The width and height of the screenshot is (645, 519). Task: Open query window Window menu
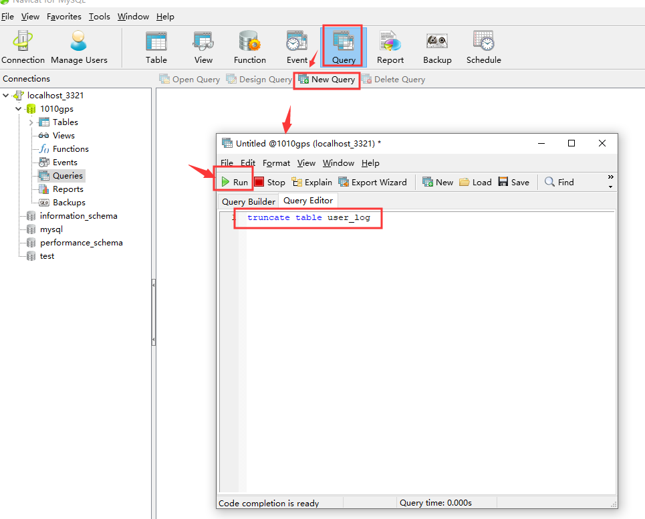click(339, 163)
